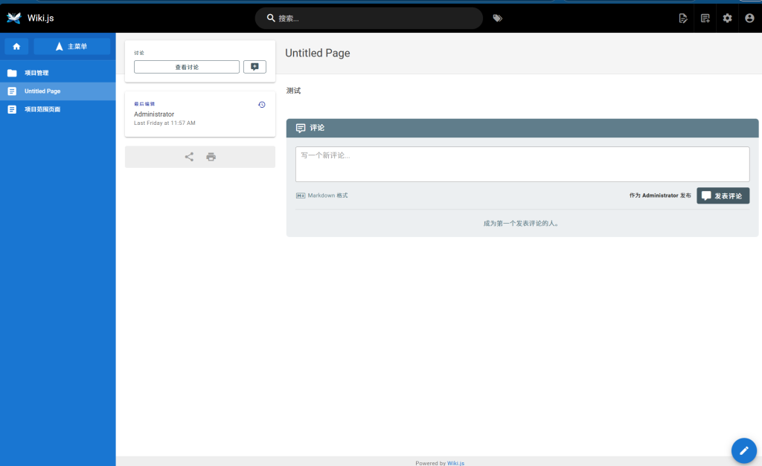Open the Wiki.js footer link
The height and width of the screenshot is (466, 762).
pyautogui.click(x=455, y=462)
